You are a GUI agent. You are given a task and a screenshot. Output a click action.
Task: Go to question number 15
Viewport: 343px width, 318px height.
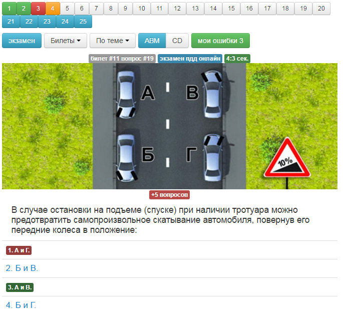(231, 9)
